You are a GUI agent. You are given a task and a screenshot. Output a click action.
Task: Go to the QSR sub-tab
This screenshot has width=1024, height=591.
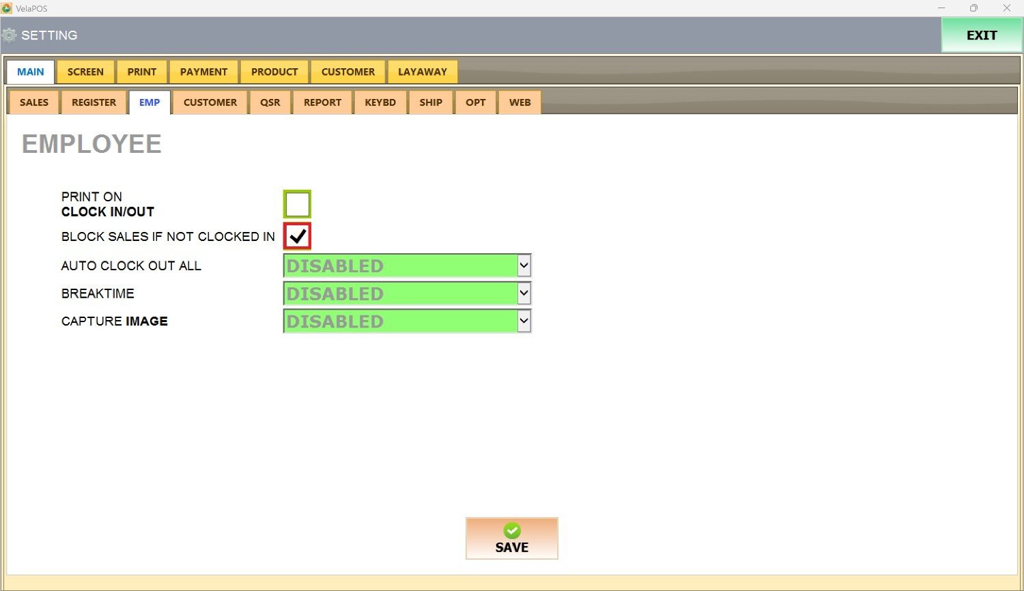coord(270,102)
